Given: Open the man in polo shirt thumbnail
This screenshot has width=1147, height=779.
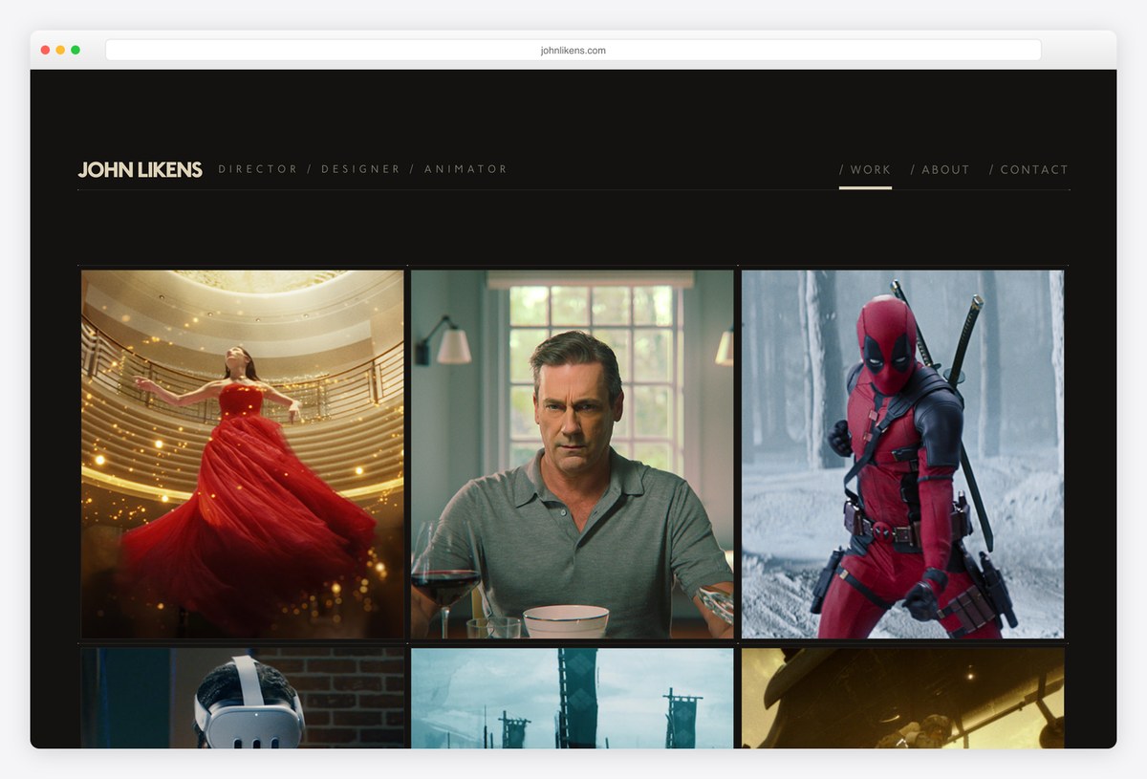Looking at the screenshot, I should pos(573,454).
